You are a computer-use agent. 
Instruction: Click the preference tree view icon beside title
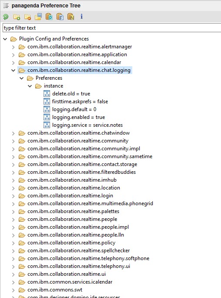click(x=6, y=6)
